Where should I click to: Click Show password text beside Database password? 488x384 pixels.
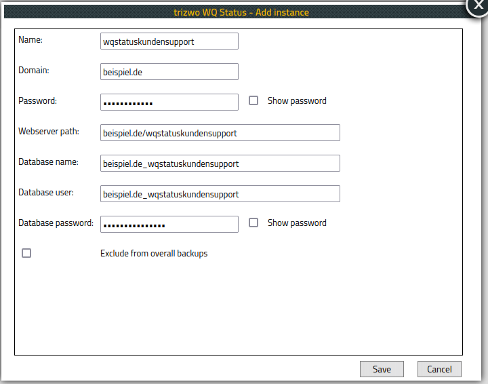tap(297, 223)
